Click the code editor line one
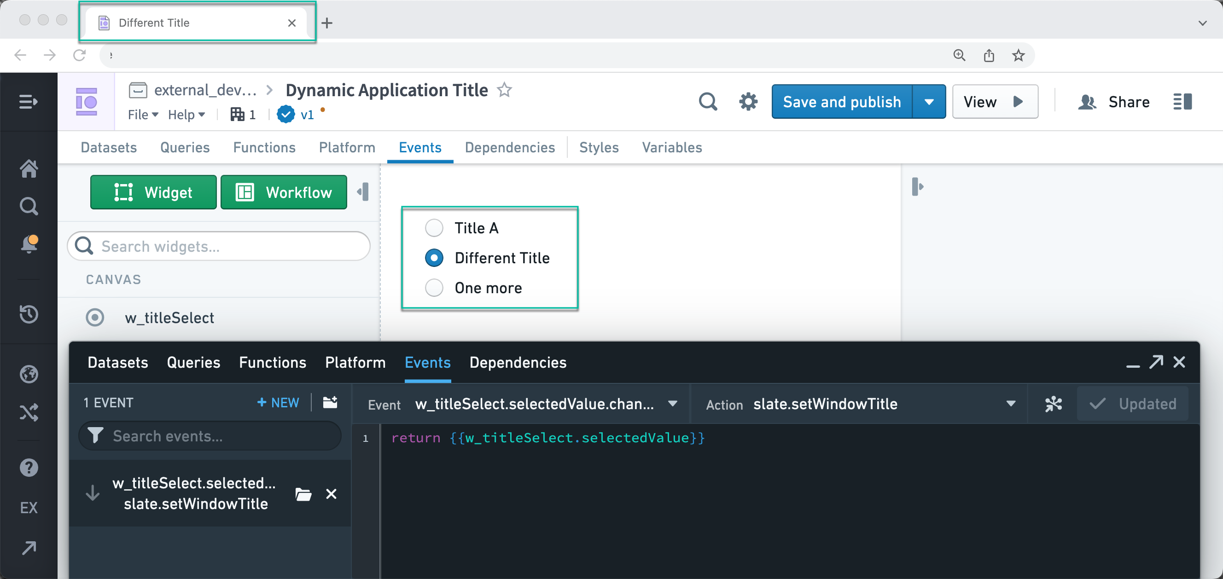The image size is (1223, 579). click(x=547, y=438)
